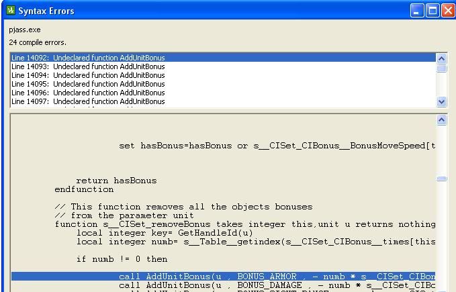456x292 pixels.
Task: Click the '24 compile errors.' label
Action: click(x=38, y=42)
